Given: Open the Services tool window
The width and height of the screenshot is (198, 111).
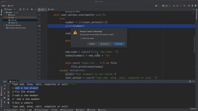Looking at the screenshot, I should [x=102, y=110].
